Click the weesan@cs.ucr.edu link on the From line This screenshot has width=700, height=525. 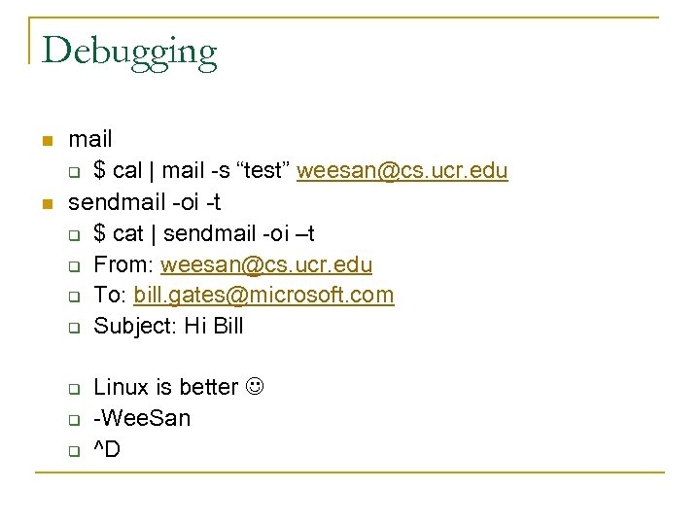click(x=266, y=264)
